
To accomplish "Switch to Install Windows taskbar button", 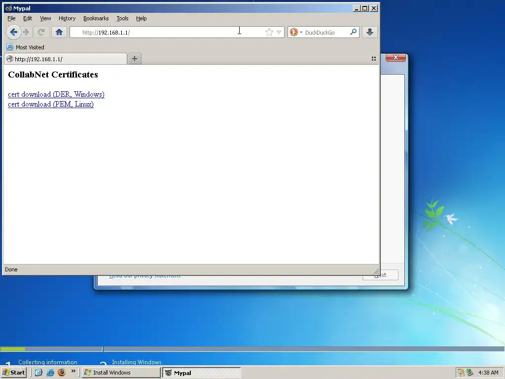I will 121,373.
